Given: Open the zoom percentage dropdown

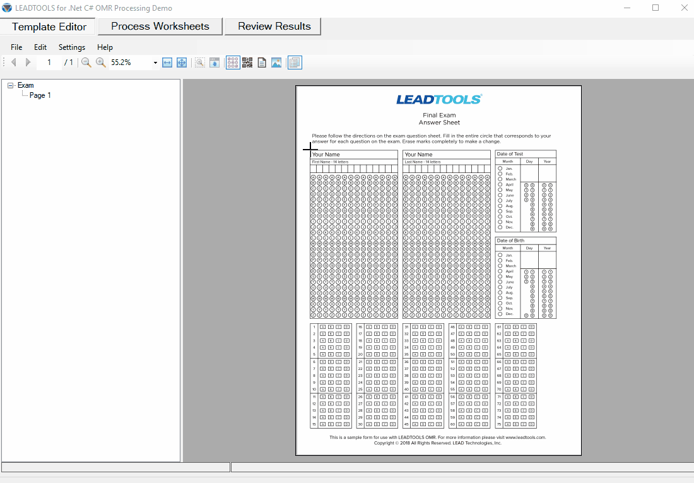Looking at the screenshot, I should [x=155, y=62].
